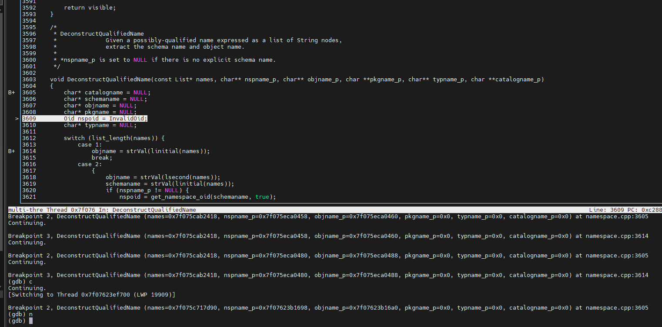Screen dimensions: 662x327
Task: Click the 'if (nspname_p != NULL) {' line
Action: tap(147, 190)
